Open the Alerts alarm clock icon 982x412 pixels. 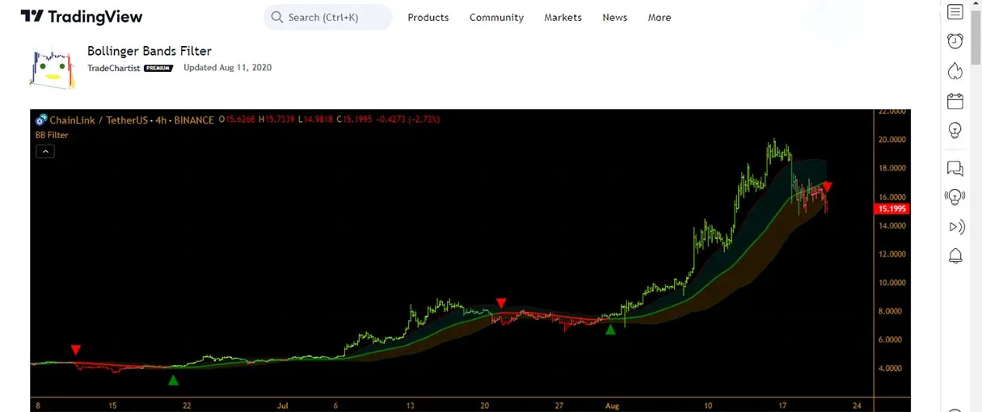click(x=955, y=41)
